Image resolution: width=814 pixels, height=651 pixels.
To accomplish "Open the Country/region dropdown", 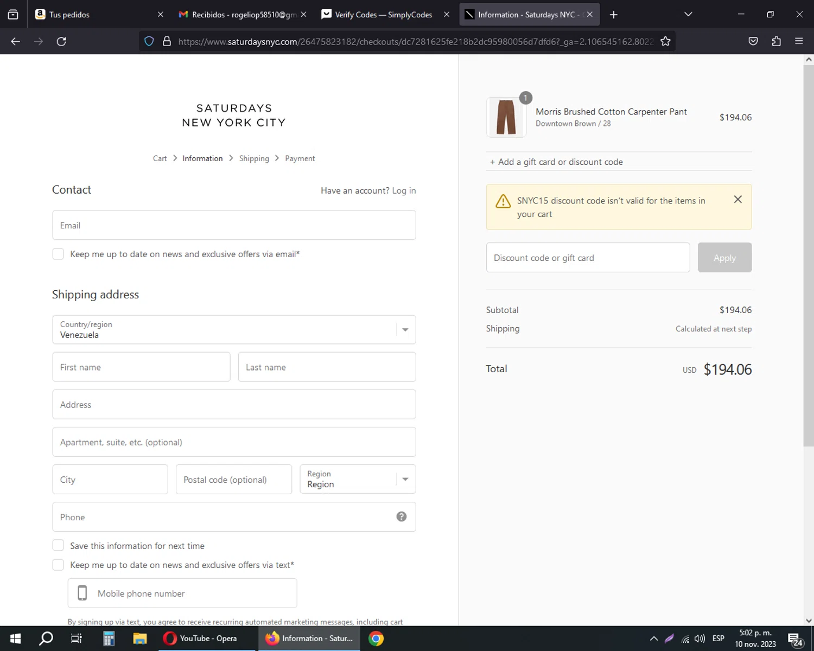I will (x=234, y=330).
